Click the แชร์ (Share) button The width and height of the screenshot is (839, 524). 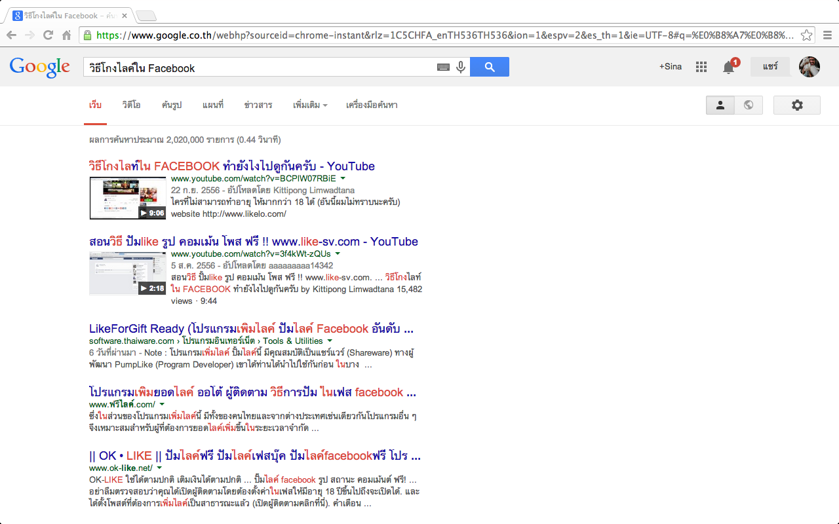(x=770, y=67)
